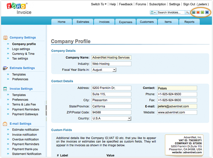Screen dimensions: 213x158
Task: Open the search type dropdown icon
Action: coord(153,12)
